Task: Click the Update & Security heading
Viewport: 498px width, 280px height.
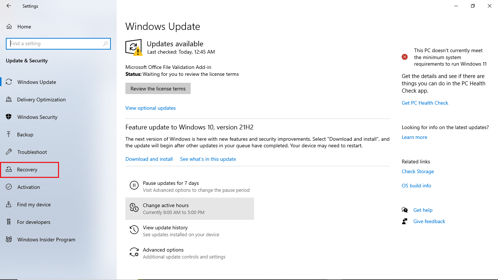Action: pos(27,61)
